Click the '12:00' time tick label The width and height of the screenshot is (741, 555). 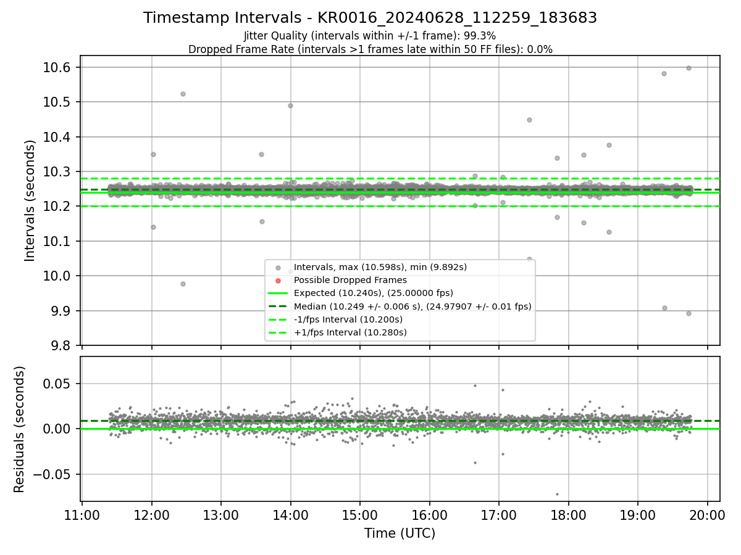click(152, 514)
